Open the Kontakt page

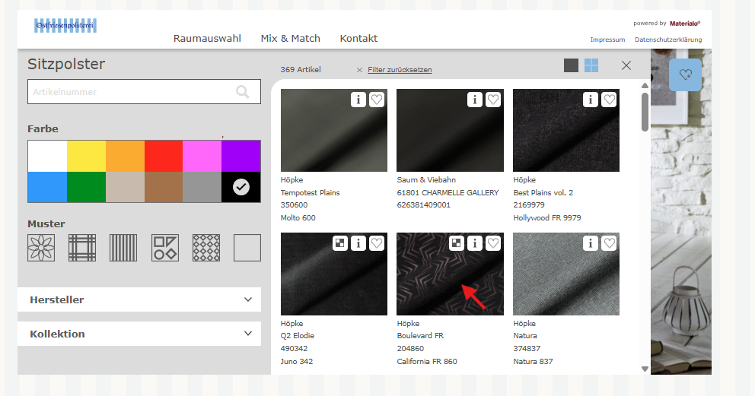tap(358, 39)
